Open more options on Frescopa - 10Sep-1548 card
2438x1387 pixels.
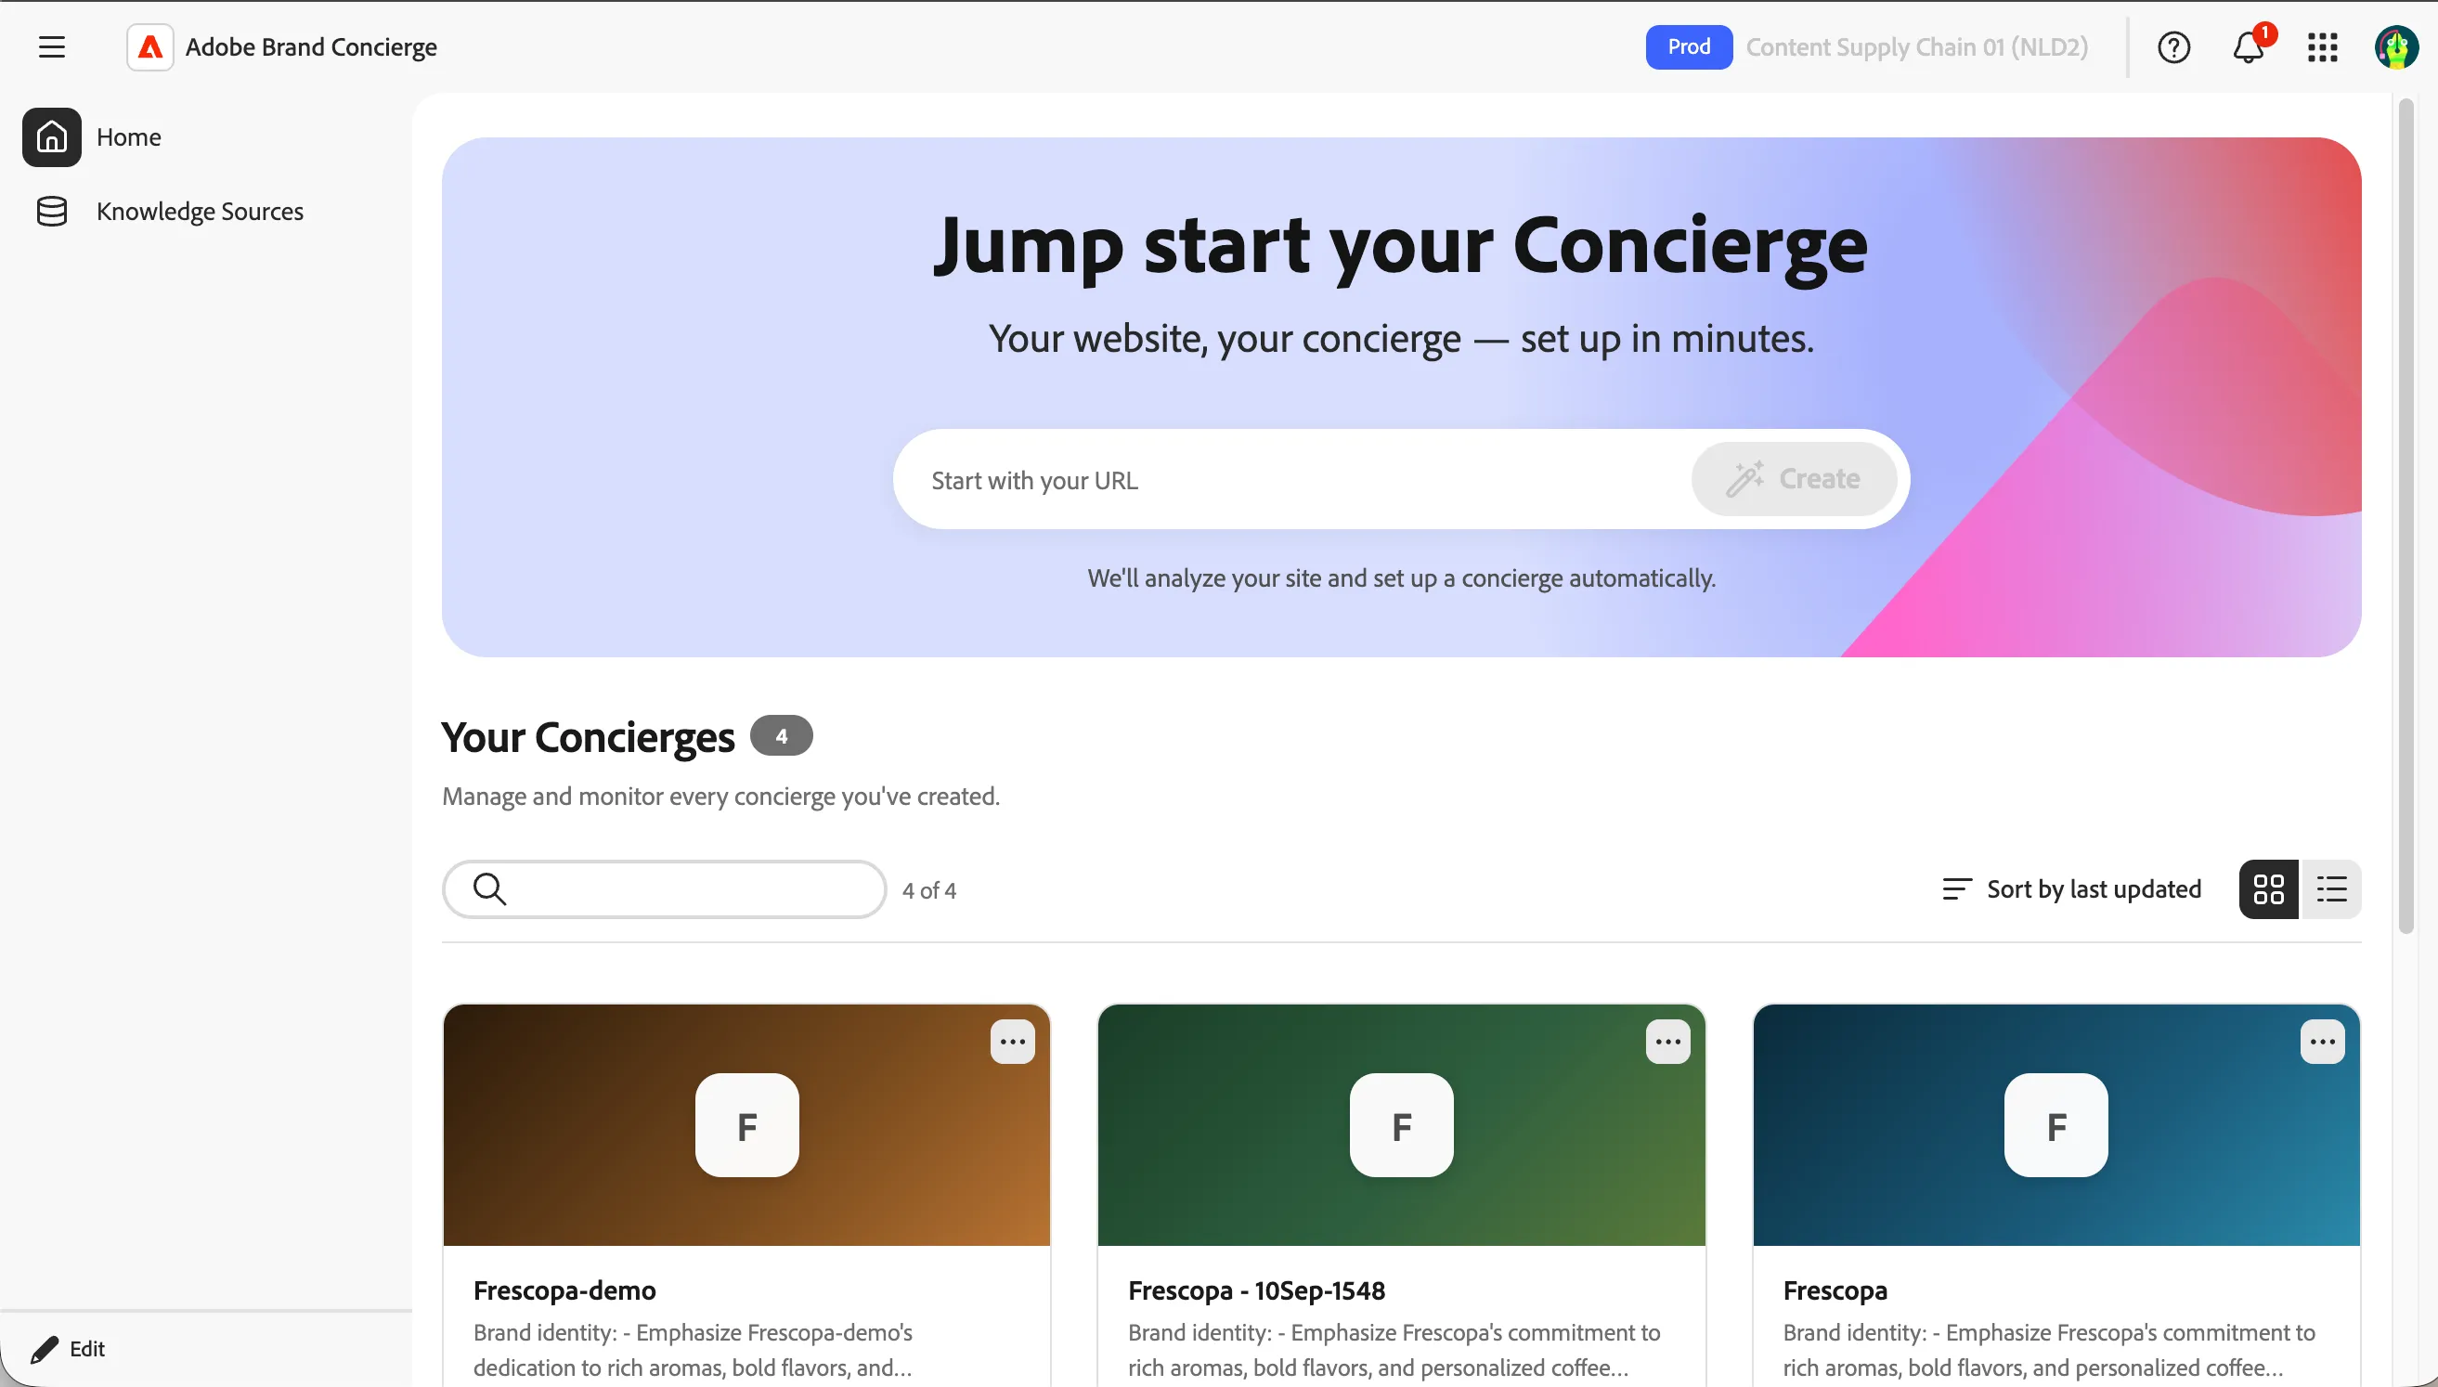coord(1667,1042)
